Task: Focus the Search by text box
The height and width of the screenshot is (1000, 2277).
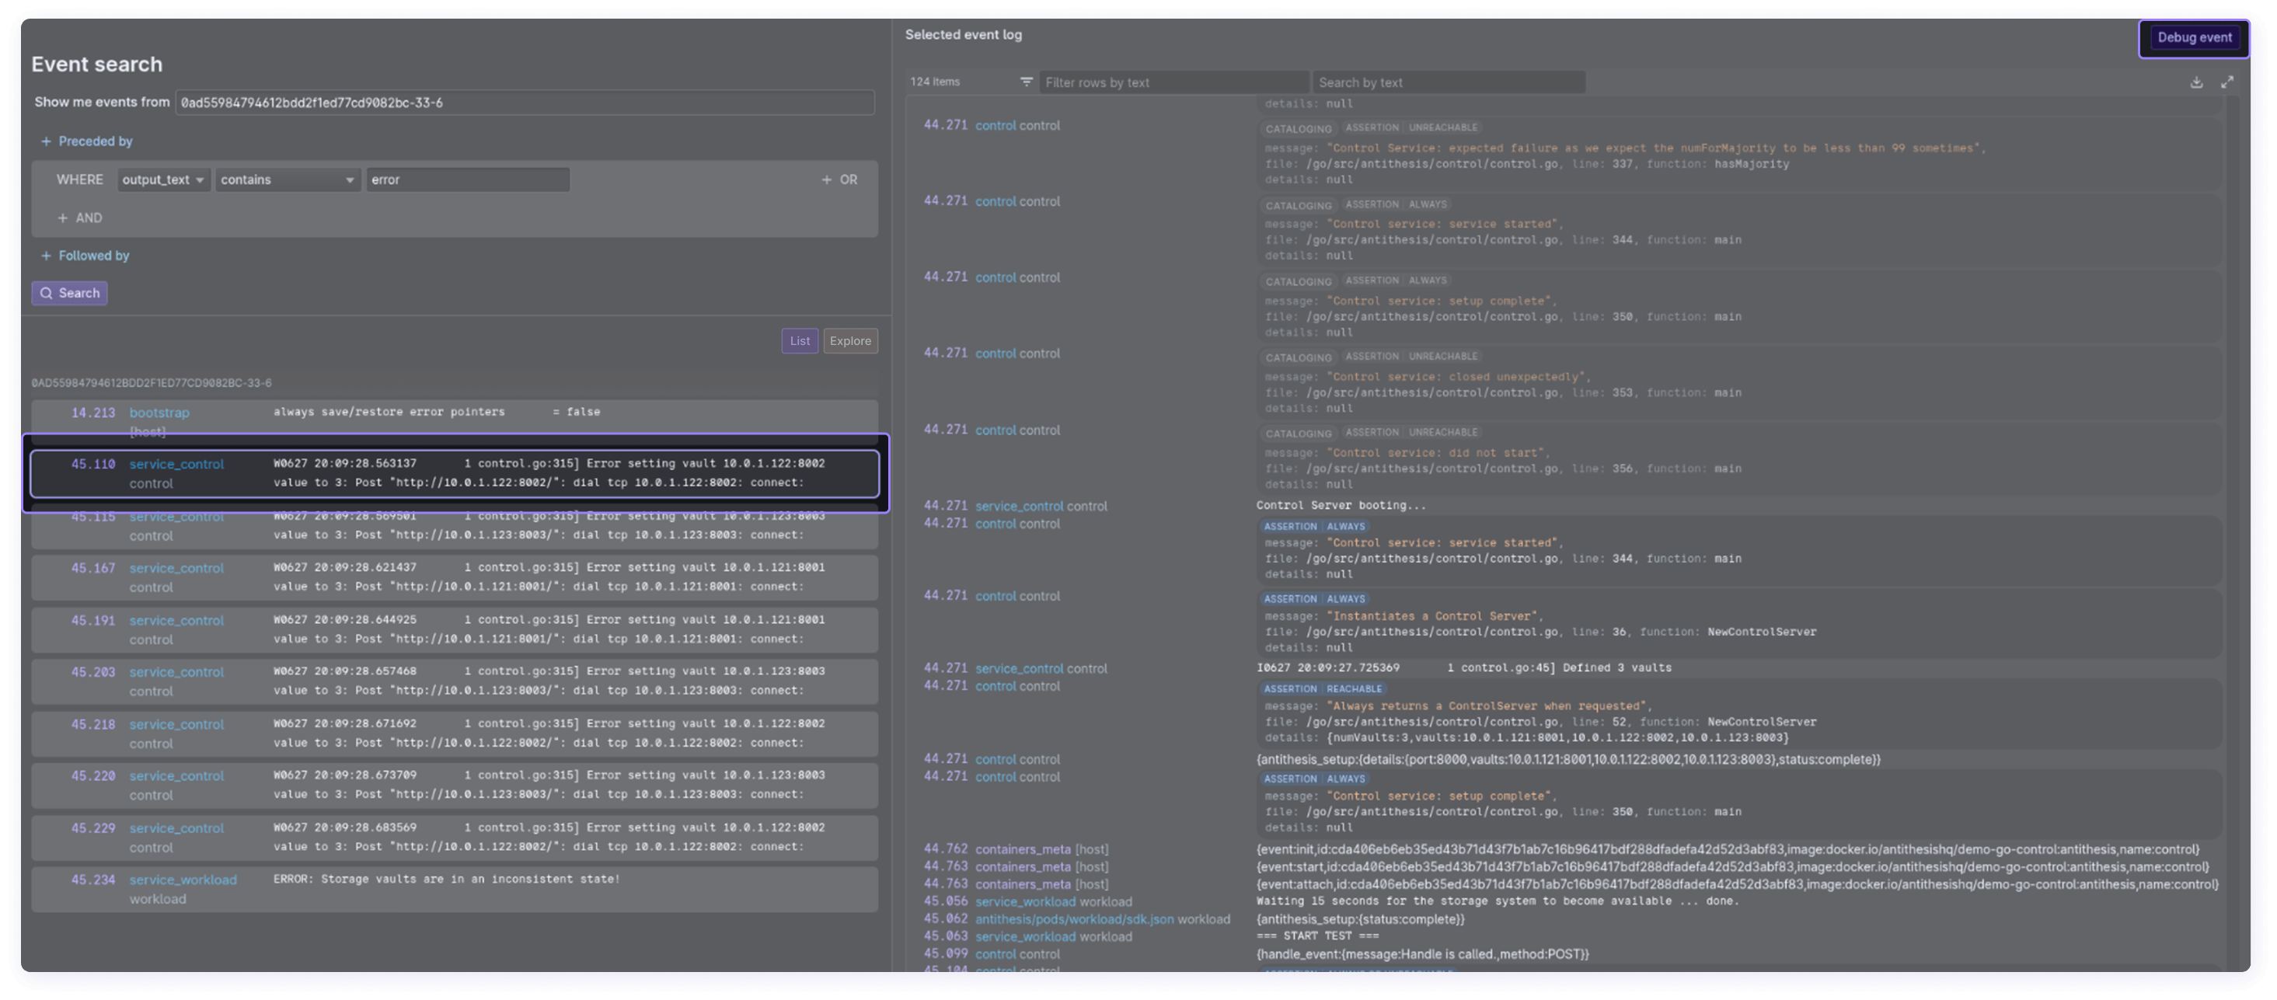Action: [x=1448, y=83]
